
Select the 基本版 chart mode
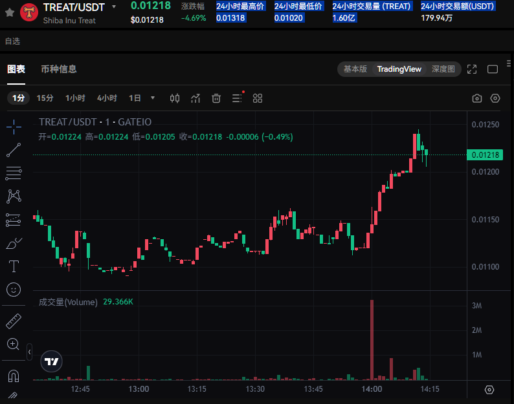click(x=355, y=69)
